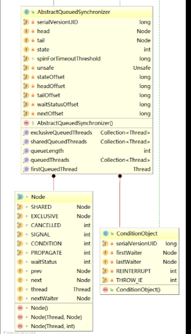Select the AbstractQueuedSynchronizer class header
Image resolution: width=191 pixels, height=334 pixels.
tap(87, 12)
